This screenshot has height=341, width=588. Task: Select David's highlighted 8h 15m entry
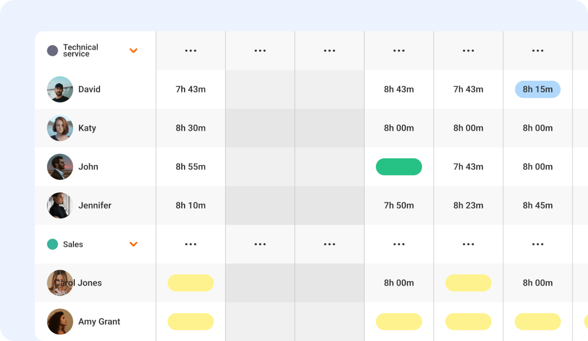538,89
